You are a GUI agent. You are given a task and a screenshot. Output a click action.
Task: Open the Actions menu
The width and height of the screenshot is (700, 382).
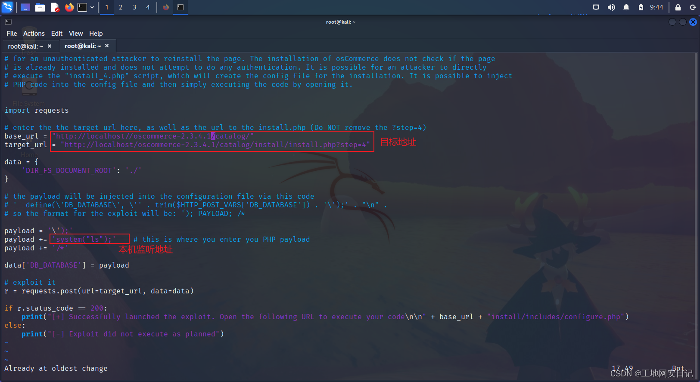pos(34,34)
